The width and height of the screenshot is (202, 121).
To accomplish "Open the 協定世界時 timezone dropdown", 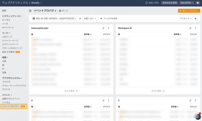I will point(187,3).
